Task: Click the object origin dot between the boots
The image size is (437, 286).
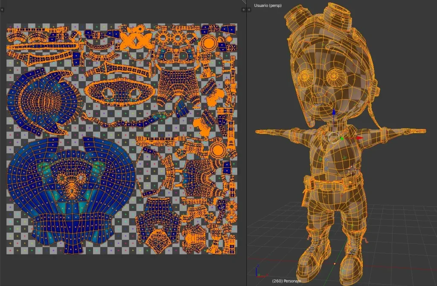Action: click(x=335, y=263)
